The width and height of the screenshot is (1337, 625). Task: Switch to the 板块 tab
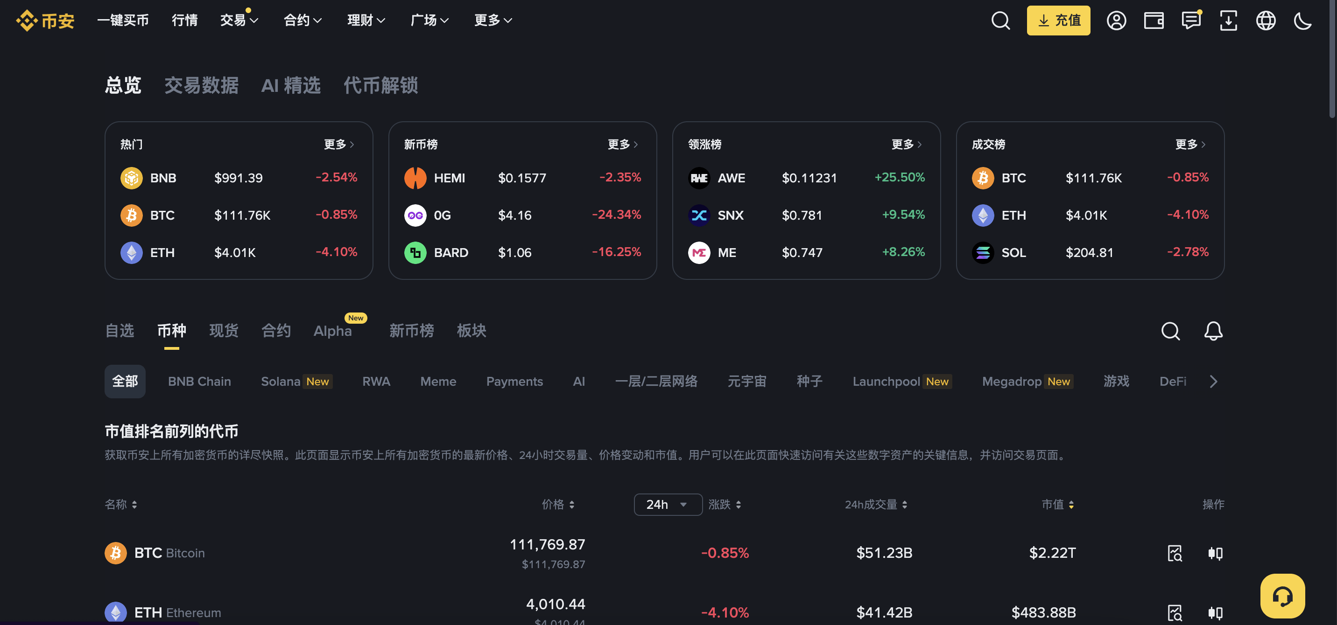[x=471, y=330]
